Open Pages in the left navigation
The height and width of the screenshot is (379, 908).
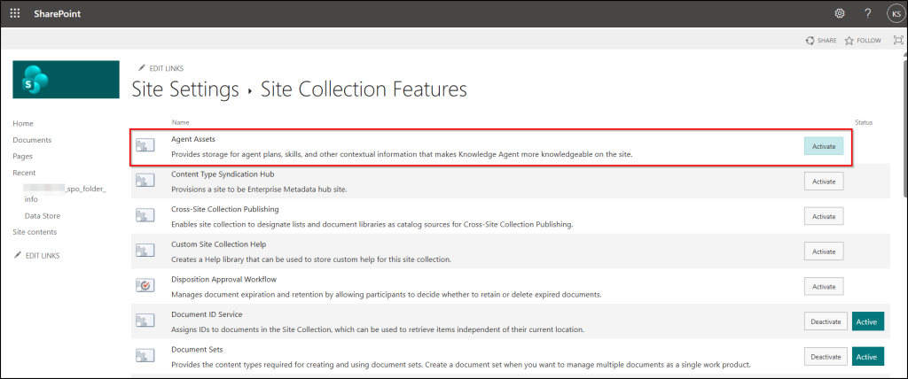click(x=22, y=156)
